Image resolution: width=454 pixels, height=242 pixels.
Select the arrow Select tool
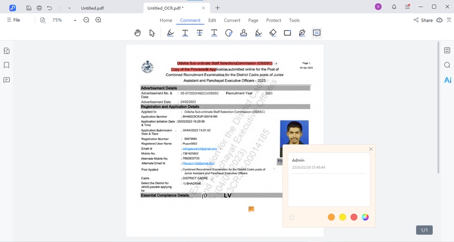point(152,33)
